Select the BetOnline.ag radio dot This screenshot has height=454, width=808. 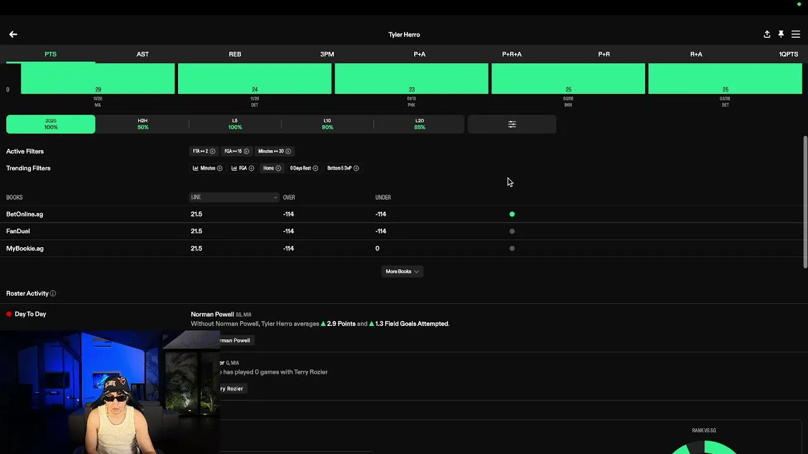pos(512,214)
